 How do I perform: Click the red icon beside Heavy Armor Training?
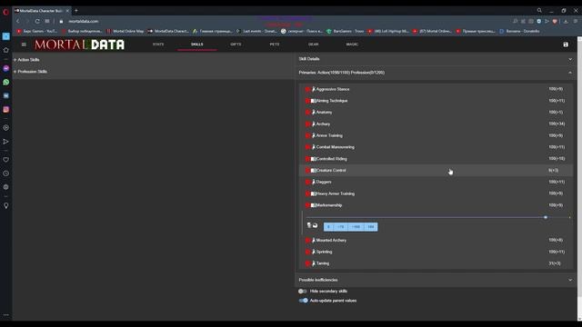pos(307,193)
